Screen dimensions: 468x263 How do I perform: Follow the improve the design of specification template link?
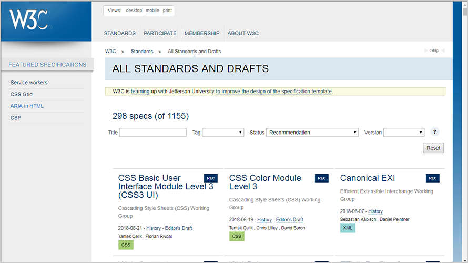click(273, 92)
